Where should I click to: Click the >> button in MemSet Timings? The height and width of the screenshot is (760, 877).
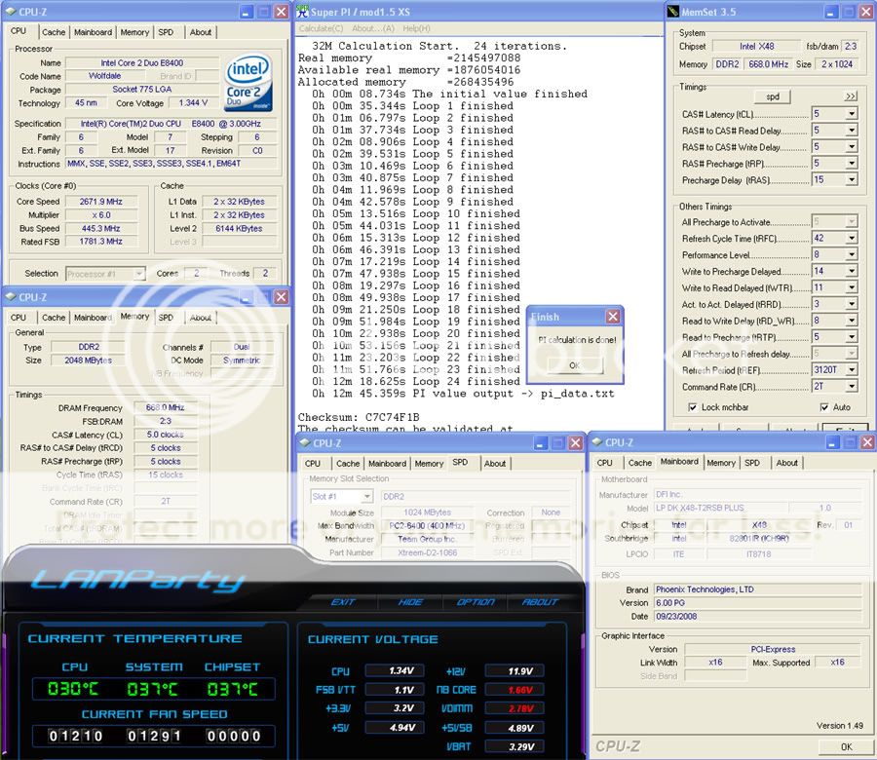click(x=850, y=96)
